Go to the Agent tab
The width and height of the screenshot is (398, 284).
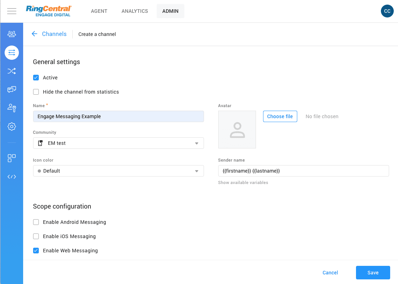click(99, 11)
